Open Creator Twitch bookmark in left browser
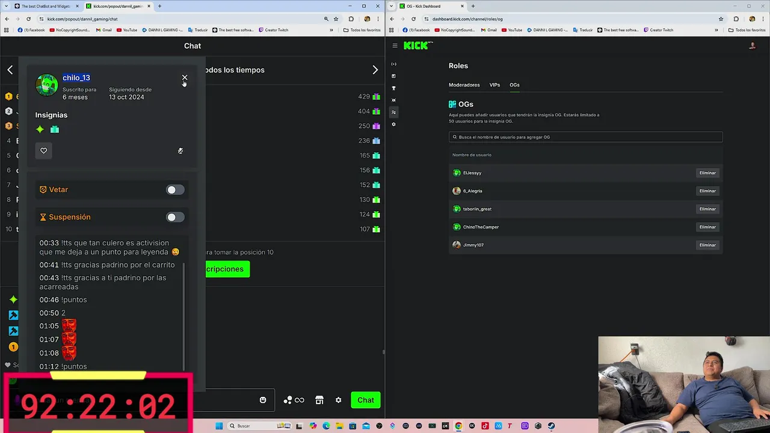770x433 pixels. [x=273, y=30]
